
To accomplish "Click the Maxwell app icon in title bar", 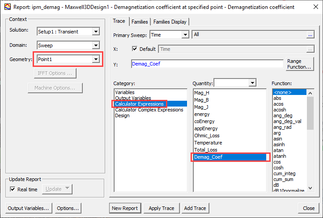I will [8, 7].
